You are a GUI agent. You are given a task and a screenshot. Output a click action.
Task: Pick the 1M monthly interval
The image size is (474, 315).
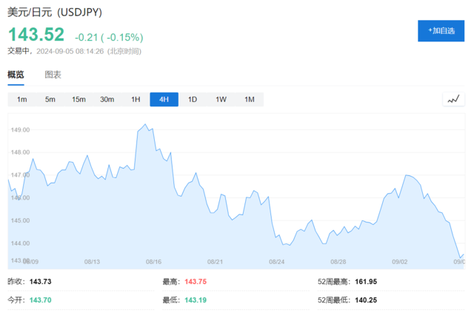click(x=249, y=100)
